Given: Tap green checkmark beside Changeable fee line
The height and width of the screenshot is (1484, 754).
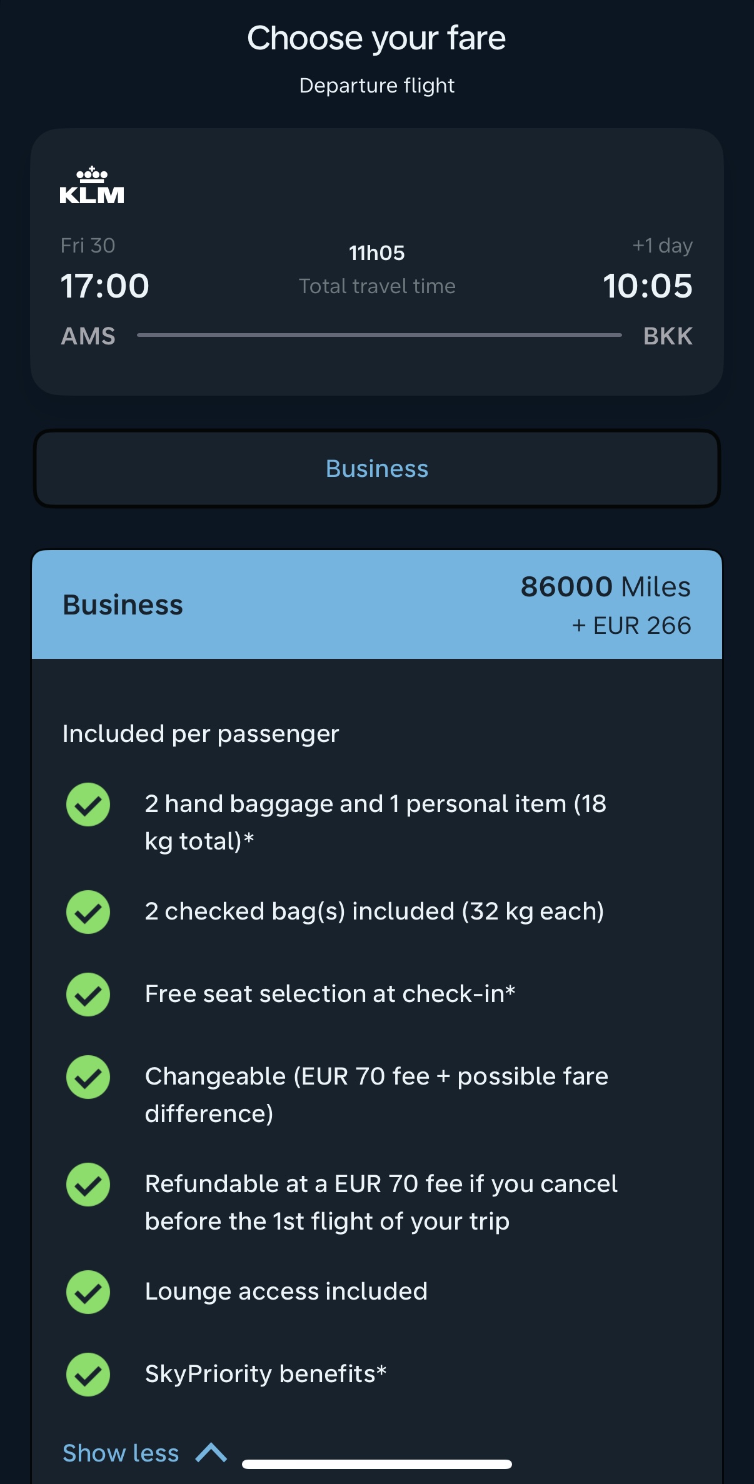Looking at the screenshot, I should [x=88, y=1077].
